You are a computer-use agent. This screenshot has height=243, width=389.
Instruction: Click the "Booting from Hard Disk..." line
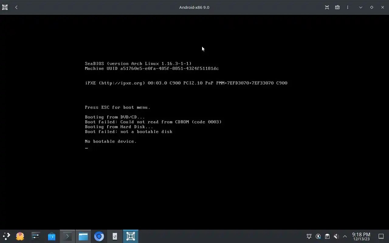coord(119,127)
